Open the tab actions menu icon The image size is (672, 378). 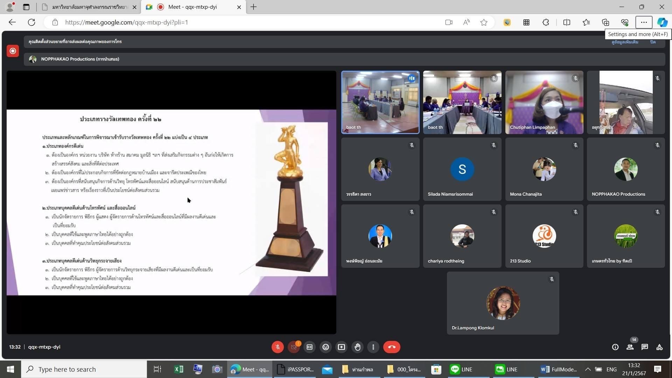[26, 7]
